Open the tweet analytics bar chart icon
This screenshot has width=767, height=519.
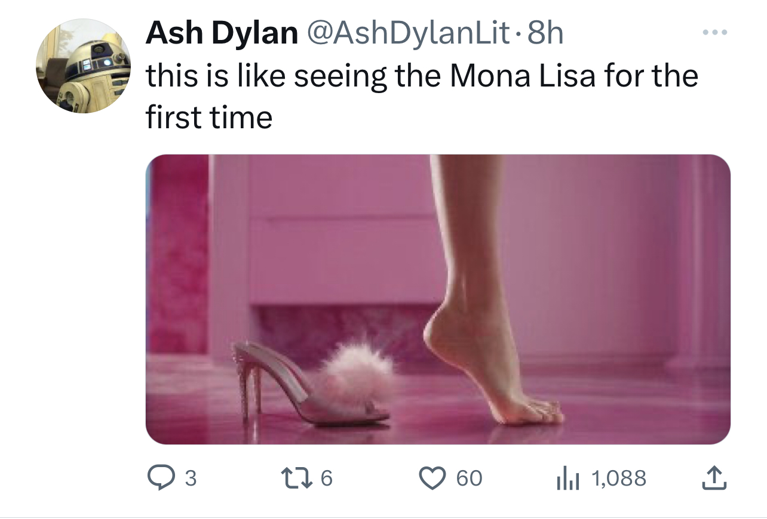tap(567, 477)
